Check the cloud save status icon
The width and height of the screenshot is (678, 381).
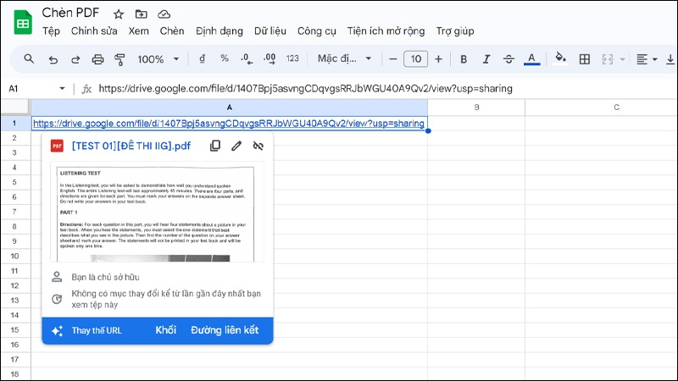coord(164,14)
